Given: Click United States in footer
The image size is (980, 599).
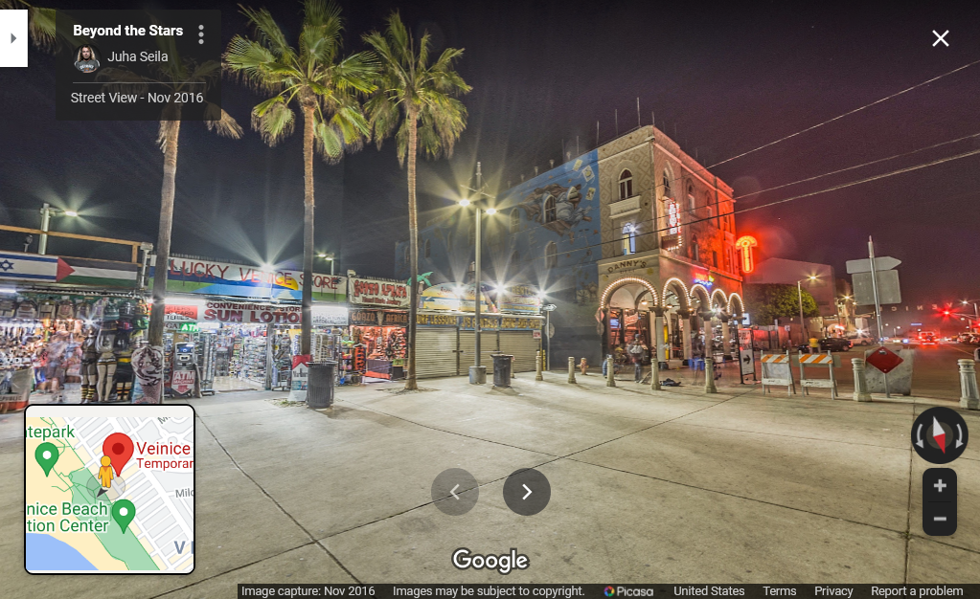Looking at the screenshot, I should coord(709,591).
